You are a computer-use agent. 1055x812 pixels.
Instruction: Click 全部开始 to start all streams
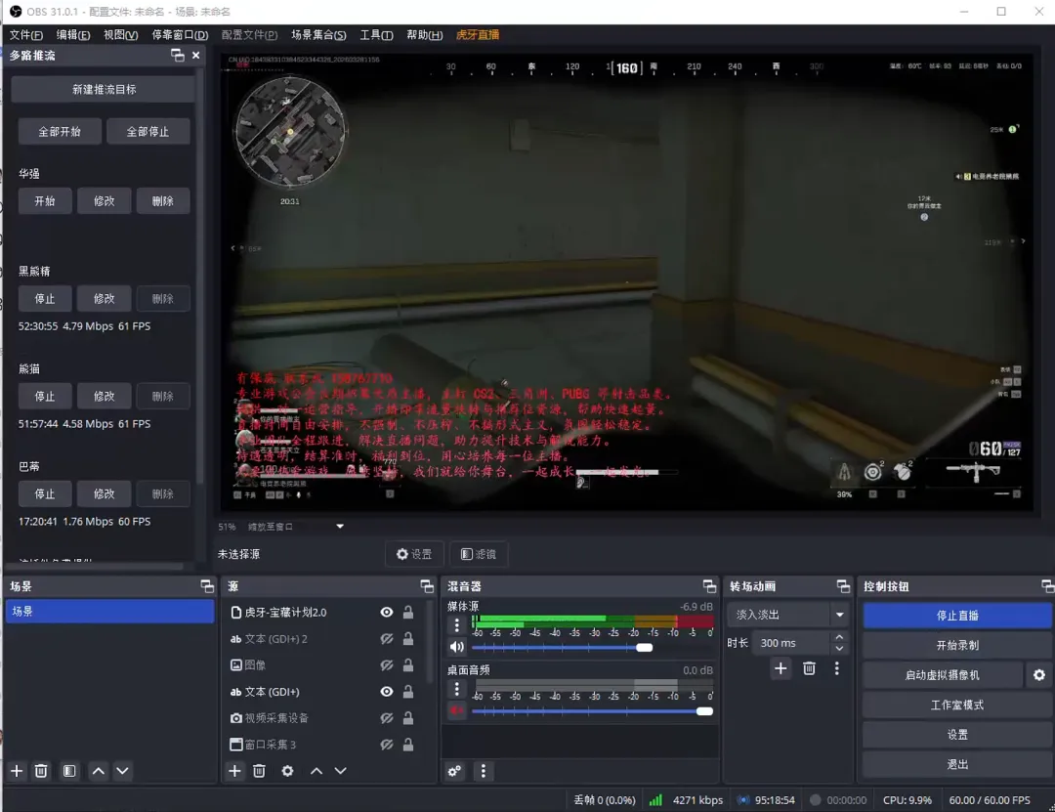pos(60,131)
